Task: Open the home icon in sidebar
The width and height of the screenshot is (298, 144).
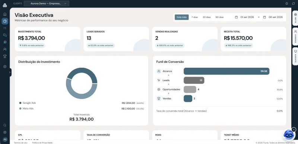Action: [x=5, y=14]
